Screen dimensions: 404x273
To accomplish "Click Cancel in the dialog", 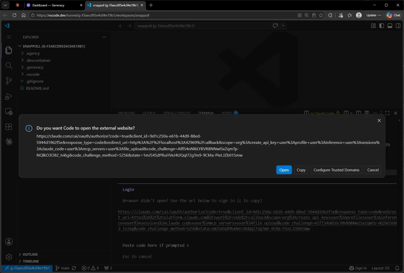I will coord(373,170).
